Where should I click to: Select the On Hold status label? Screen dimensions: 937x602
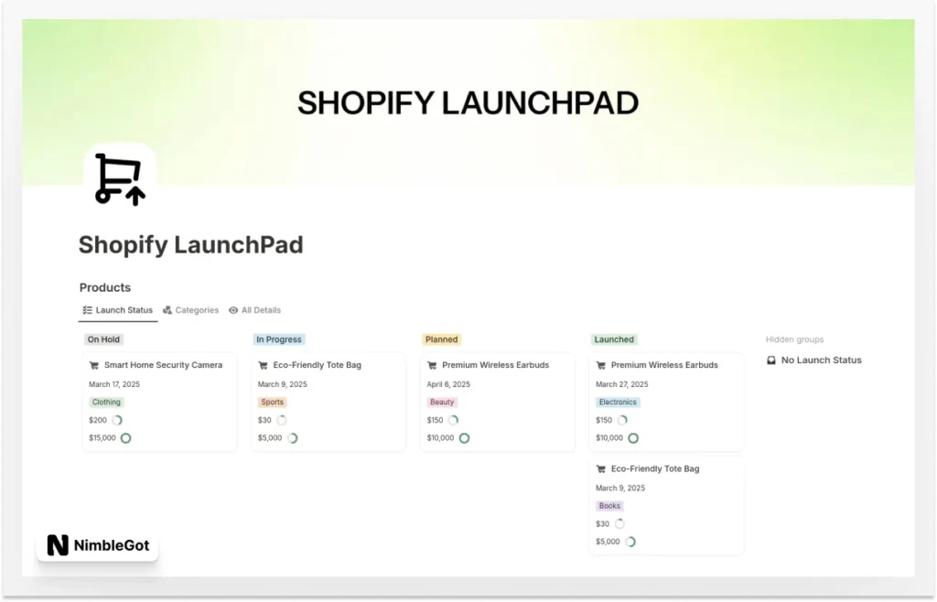(x=103, y=339)
